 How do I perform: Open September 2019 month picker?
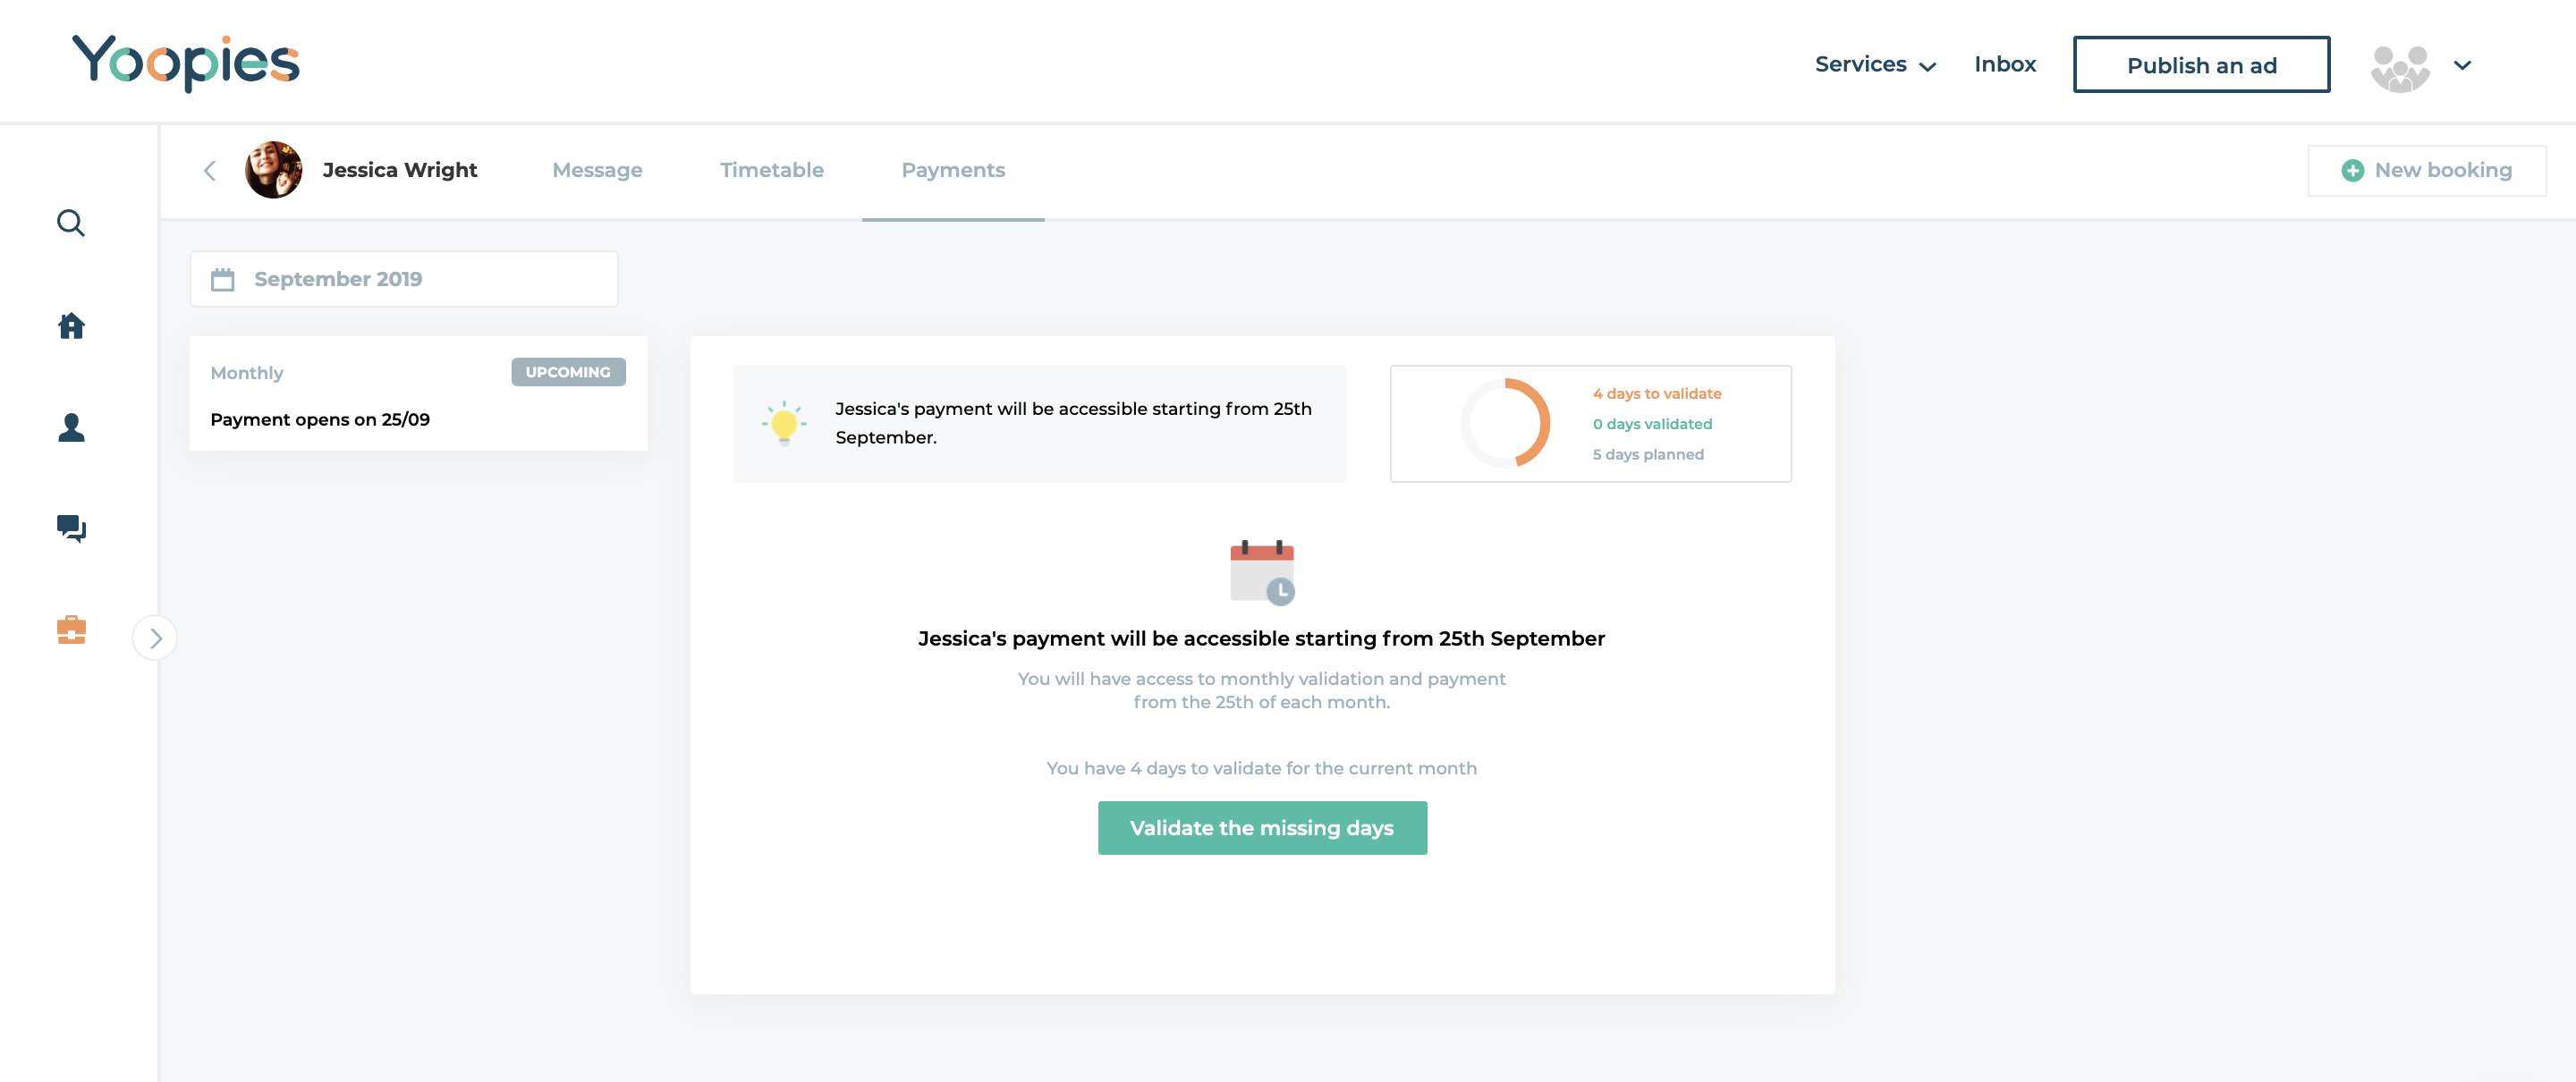click(404, 279)
